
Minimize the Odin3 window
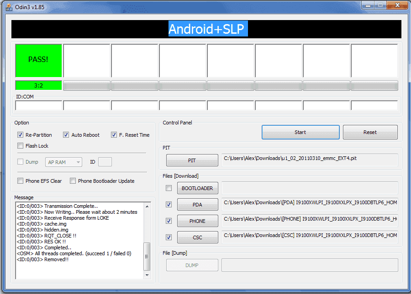(368, 5)
